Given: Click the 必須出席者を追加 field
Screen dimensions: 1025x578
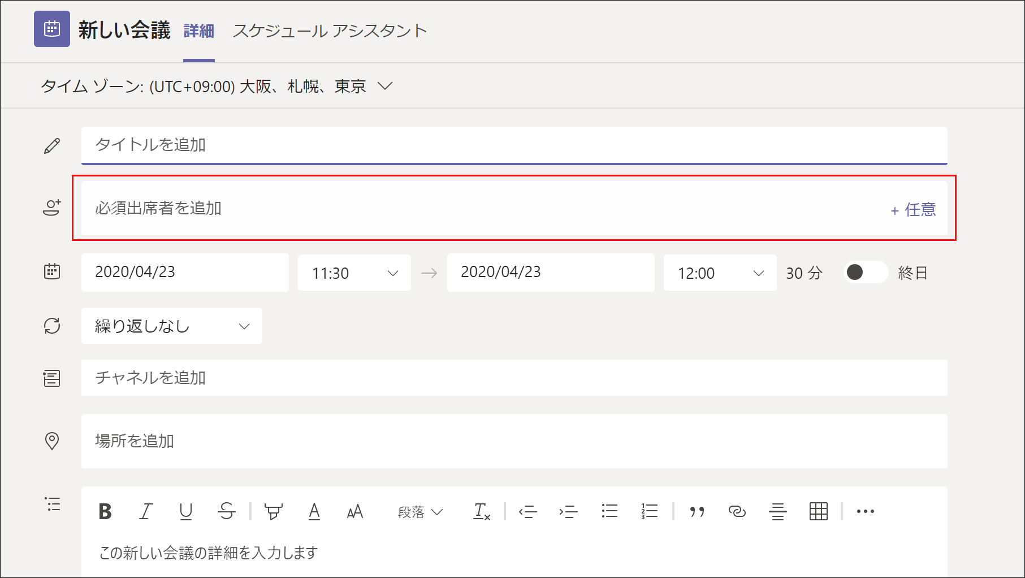Looking at the screenshot, I should pos(514,208).
